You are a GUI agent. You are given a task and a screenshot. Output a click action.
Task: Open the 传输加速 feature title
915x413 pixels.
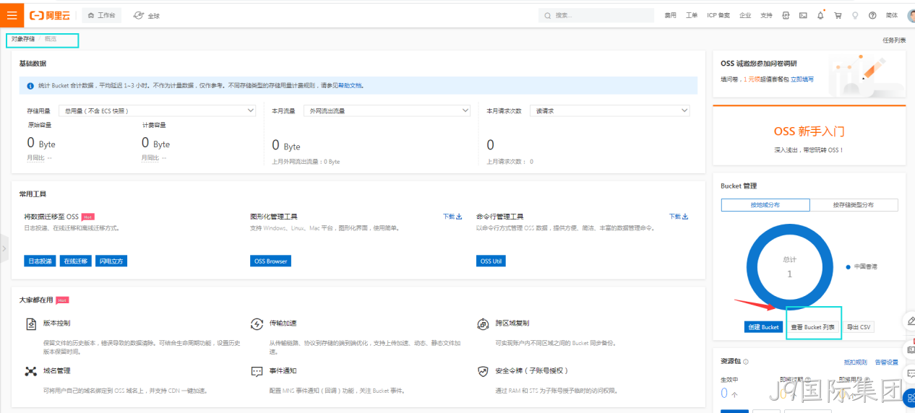[x=283, y=323]
